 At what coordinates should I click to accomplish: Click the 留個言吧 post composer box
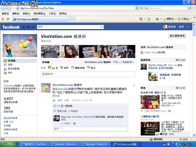tap(88, 74)
